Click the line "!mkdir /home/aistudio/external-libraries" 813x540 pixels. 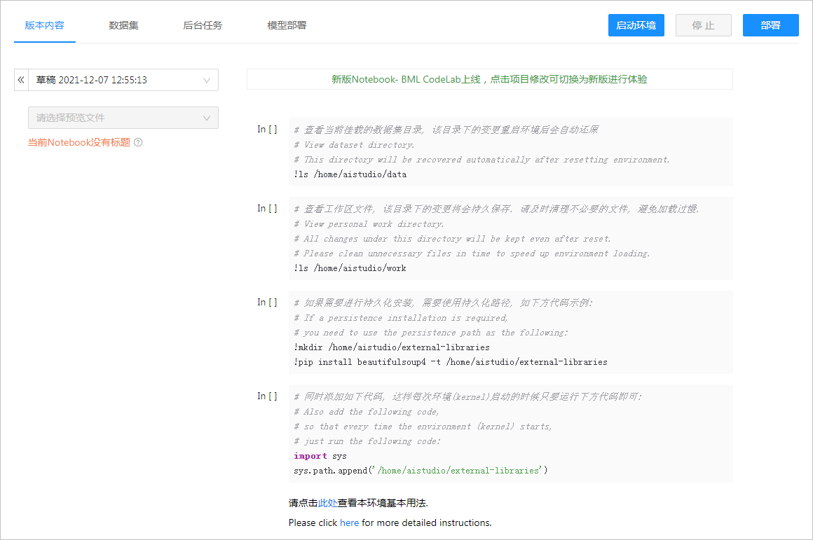tap(392, 347)
